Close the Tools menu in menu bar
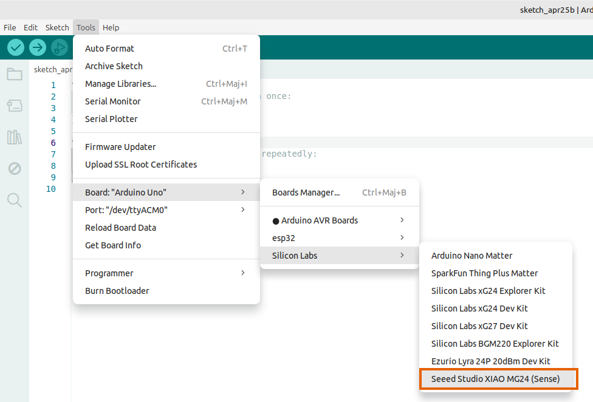Image resolution: width=593 pixels, height=402 pixels. click(86, 27)
